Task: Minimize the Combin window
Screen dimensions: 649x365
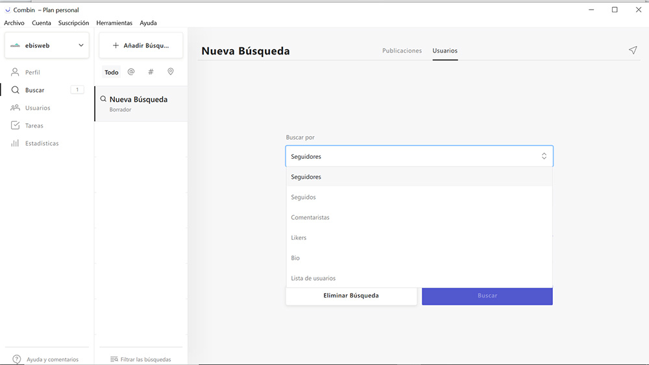Action: 591,10
